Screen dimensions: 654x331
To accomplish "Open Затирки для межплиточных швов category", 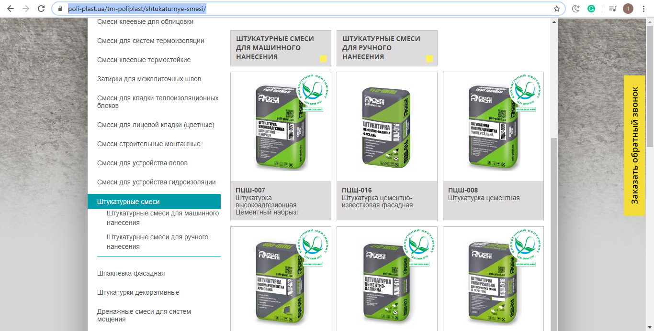I will tap(149, 79).
